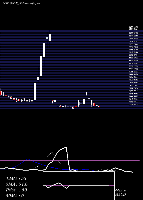Click the "<<Live MACD" label
Image resolution: width=143 pixels, height=200 pixels.
[x=120, y=193]
